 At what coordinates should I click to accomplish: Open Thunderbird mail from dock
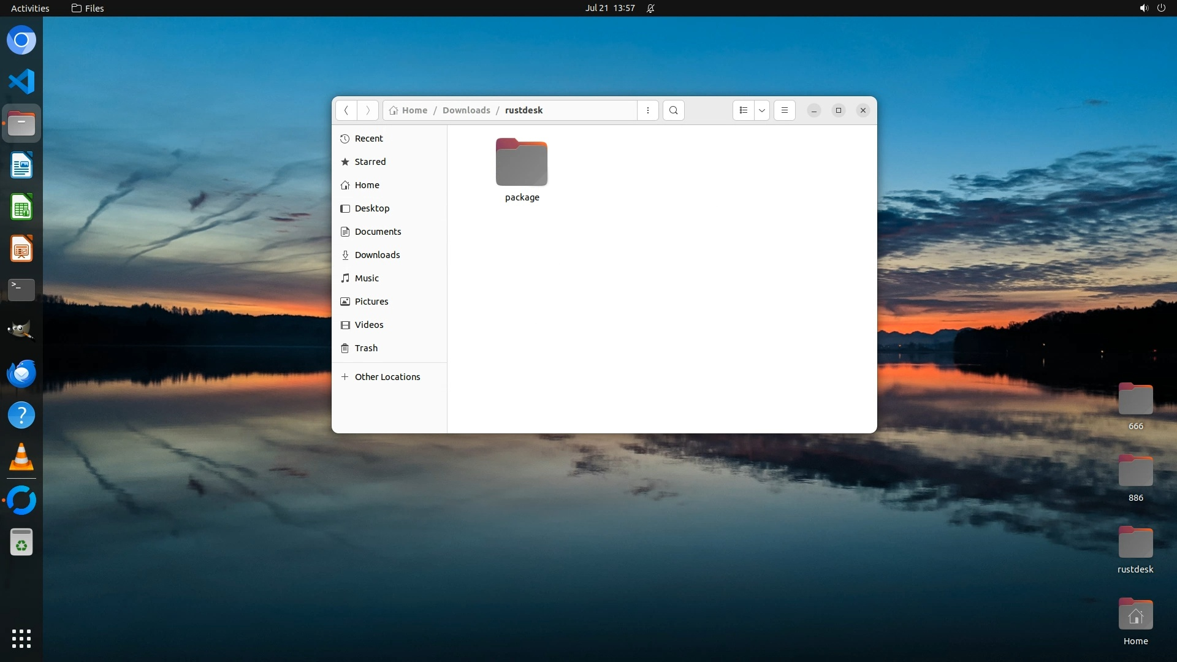(x=21, y=373)
